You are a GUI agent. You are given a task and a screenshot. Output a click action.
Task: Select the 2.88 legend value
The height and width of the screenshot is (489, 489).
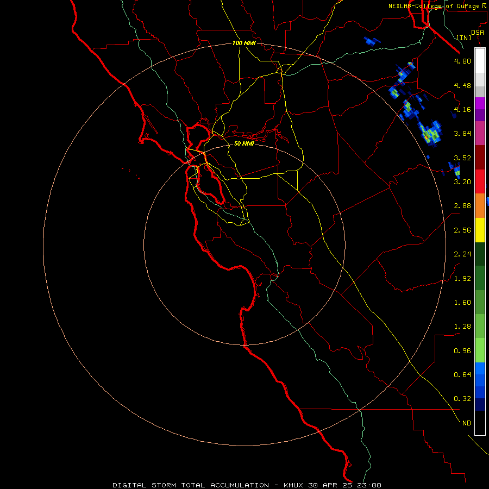click(462, 206)
